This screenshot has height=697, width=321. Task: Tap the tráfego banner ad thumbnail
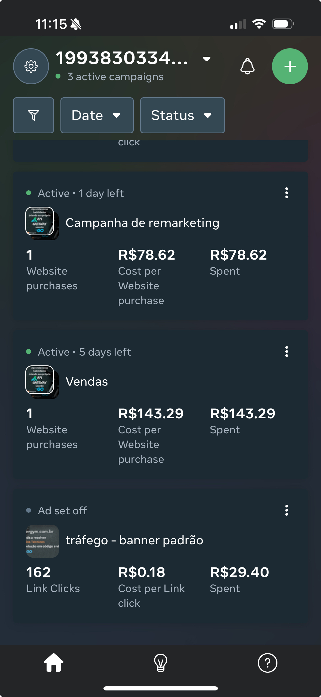(42, 541)
